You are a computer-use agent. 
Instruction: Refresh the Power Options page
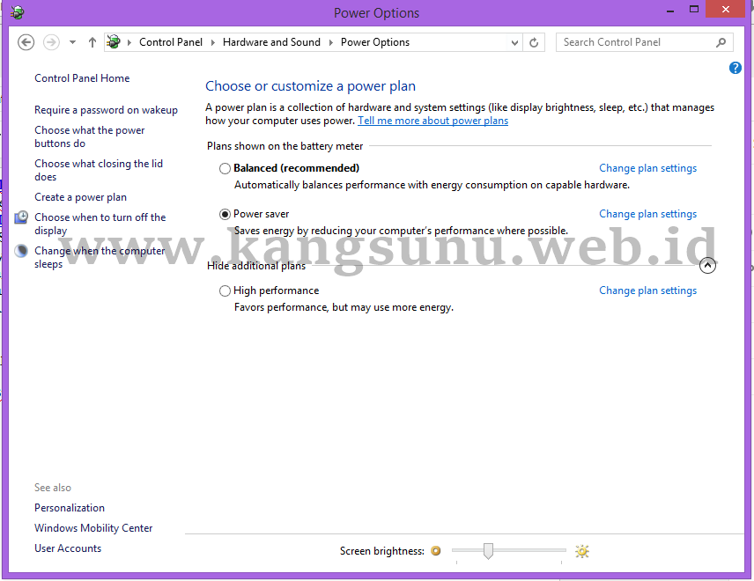pos(534,43)
